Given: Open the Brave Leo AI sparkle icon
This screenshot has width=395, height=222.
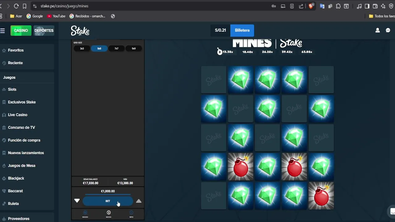Looking at the screenshot, I should 383,6.
